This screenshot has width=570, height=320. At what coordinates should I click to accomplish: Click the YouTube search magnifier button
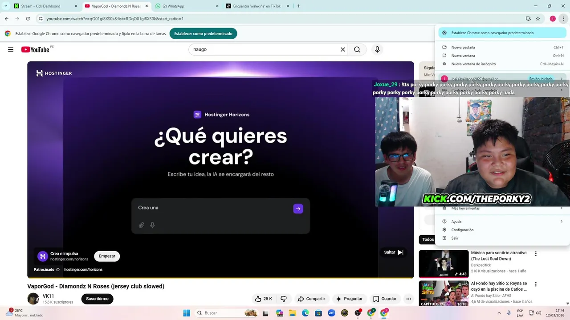point(357,49)
